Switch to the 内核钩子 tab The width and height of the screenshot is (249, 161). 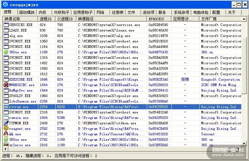click(62, 12)
